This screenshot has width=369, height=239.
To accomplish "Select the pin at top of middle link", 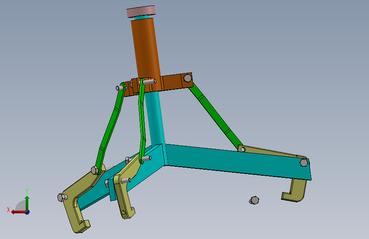I will 149,82.
